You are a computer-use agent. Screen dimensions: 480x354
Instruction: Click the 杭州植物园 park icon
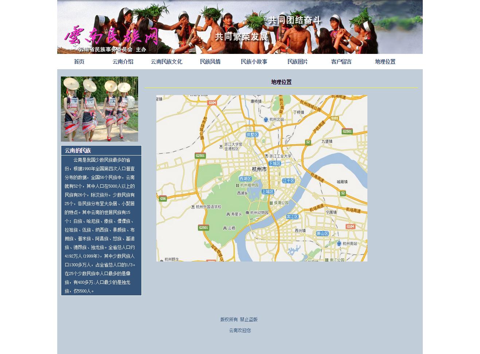point(238,185)
